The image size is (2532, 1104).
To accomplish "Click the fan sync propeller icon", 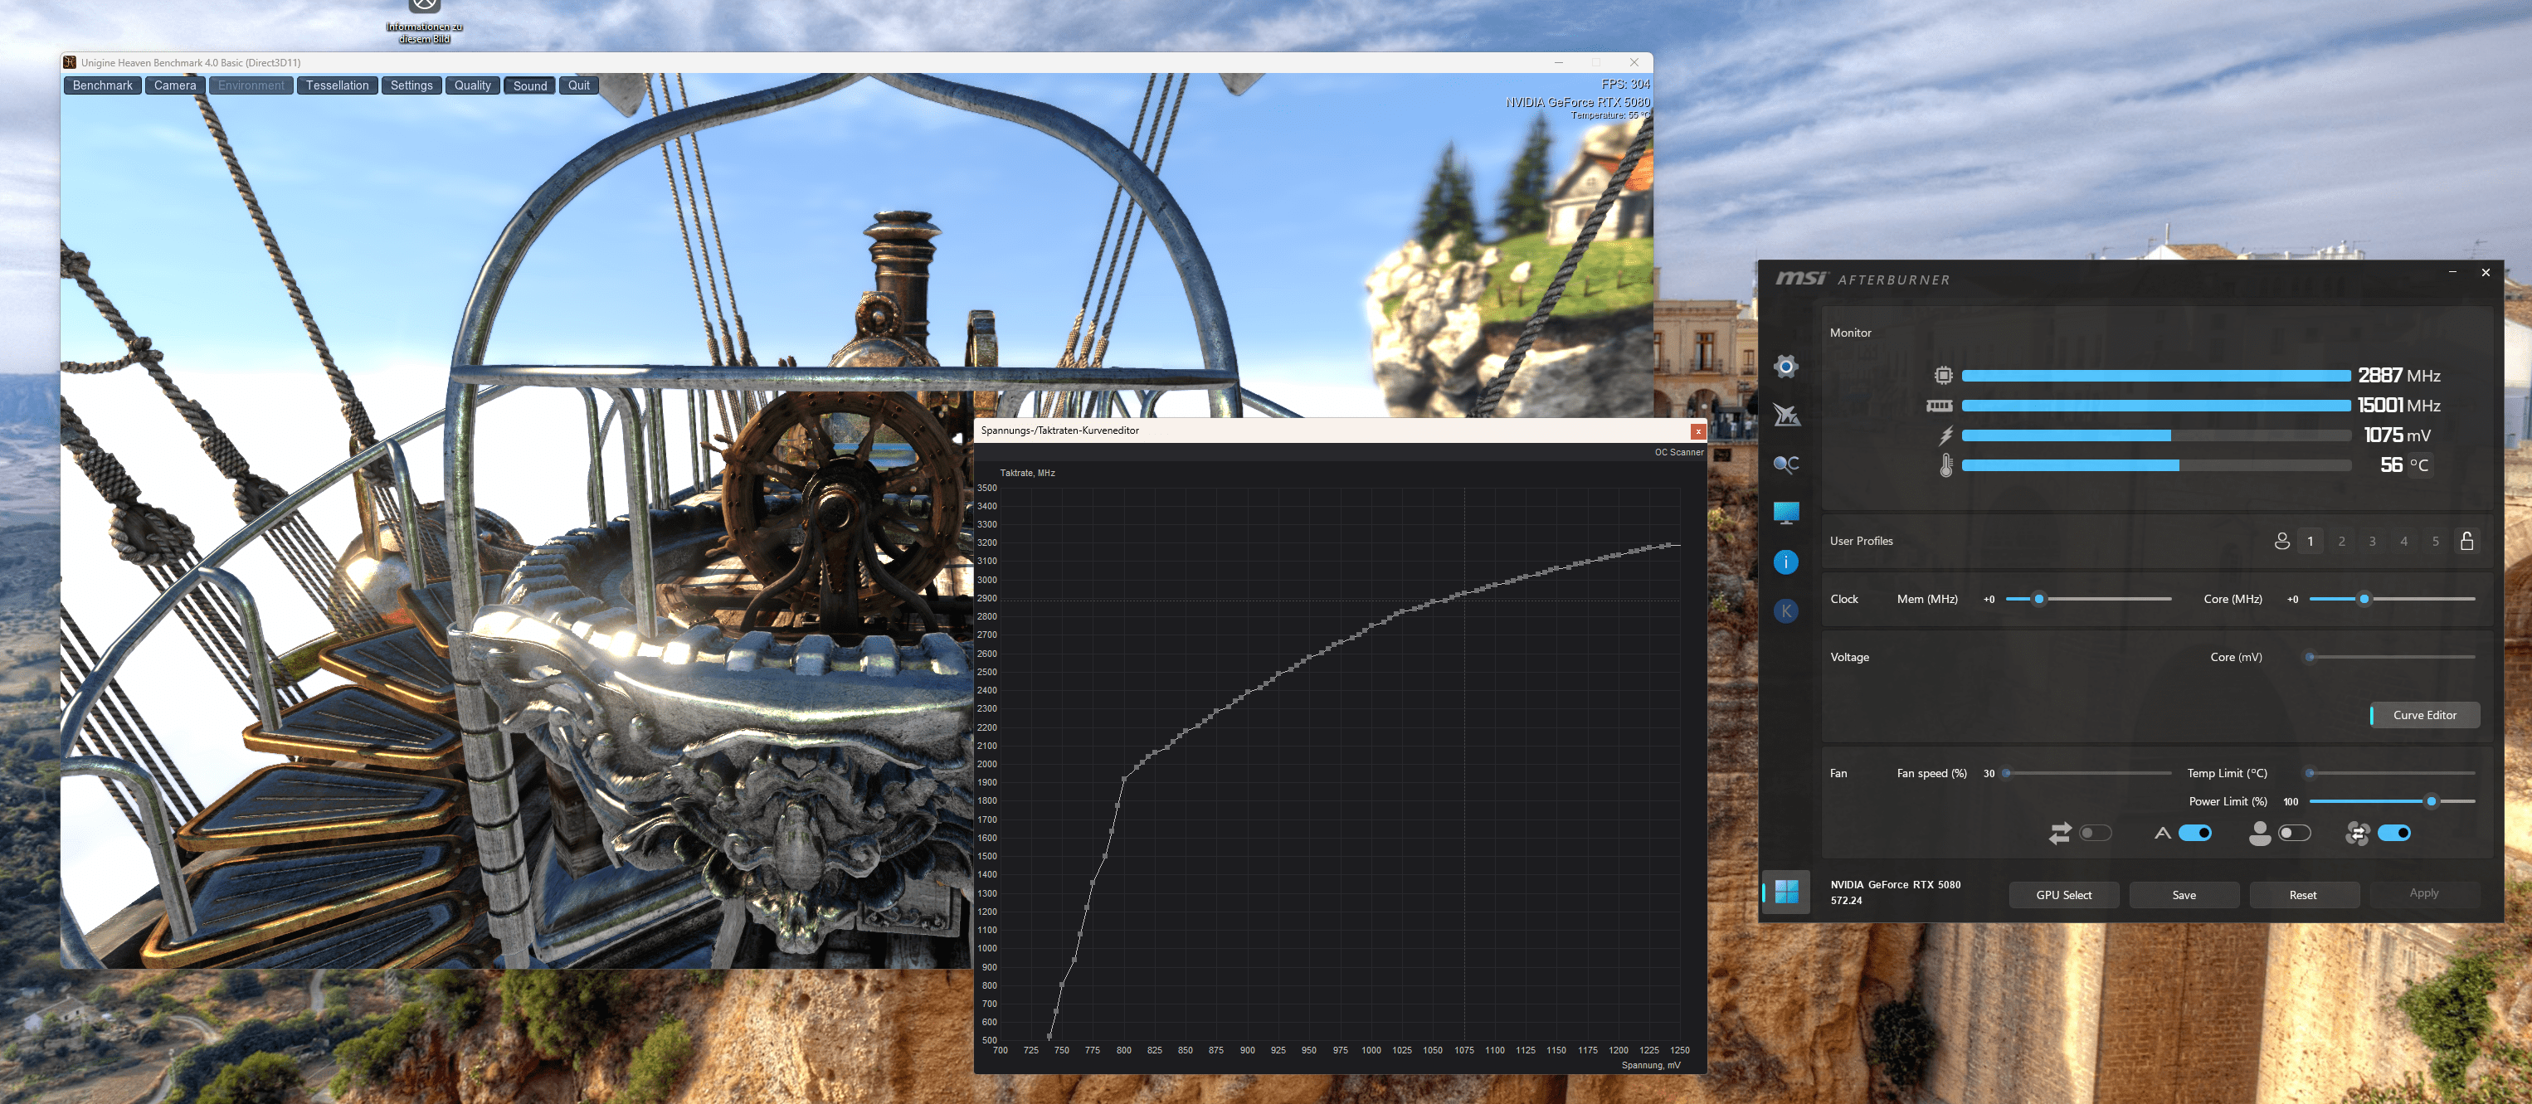I will (2357, 834).
